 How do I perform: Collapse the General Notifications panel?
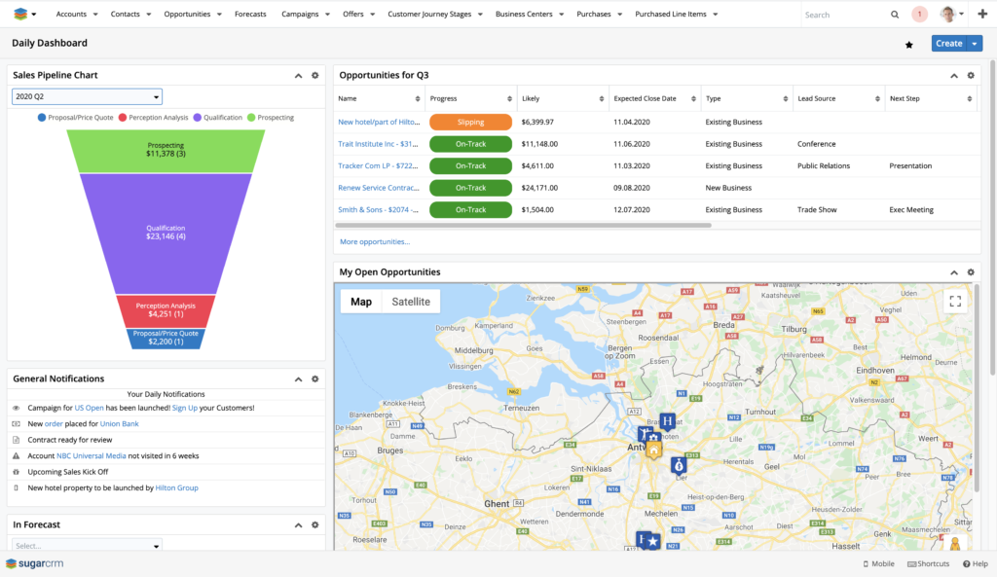click(x=298, y=379)
